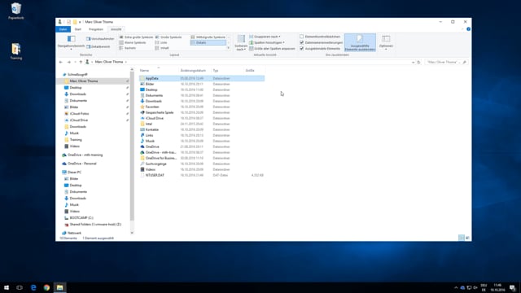Select iCloud Fotos in the navigation pane
This screenshot has width=521, height=293.
[79, 114]
